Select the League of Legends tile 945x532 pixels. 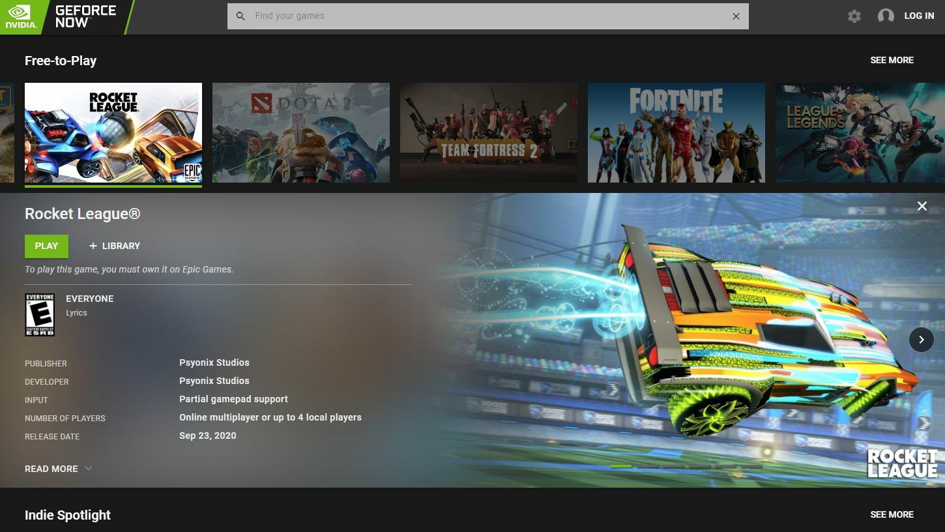click(x=860, y=132)
